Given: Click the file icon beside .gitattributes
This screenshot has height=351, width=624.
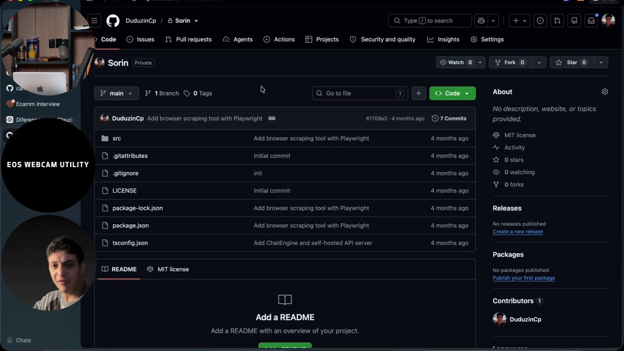Looking at the screenshot, I should tap(105, 156).
